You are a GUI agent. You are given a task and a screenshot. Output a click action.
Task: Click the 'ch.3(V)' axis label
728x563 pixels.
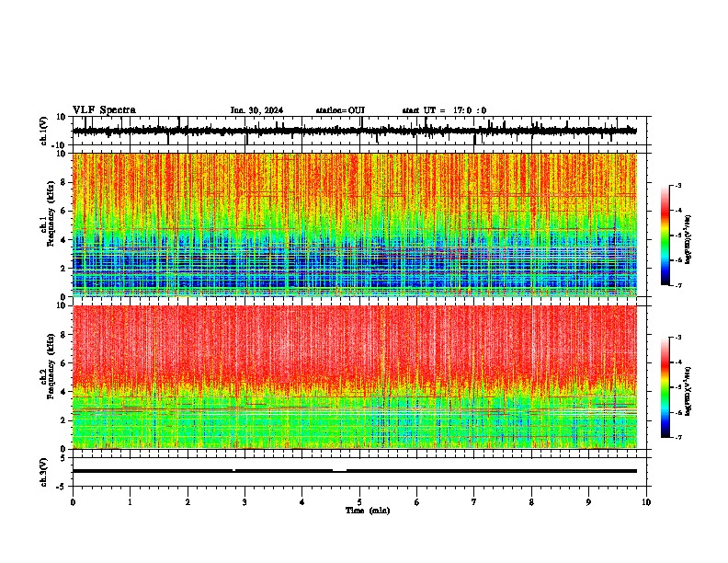pos(44,472)
